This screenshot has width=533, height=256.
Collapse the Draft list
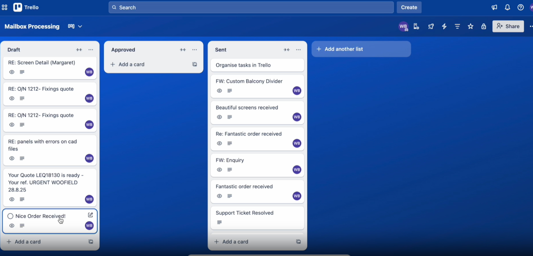(79, 49)
